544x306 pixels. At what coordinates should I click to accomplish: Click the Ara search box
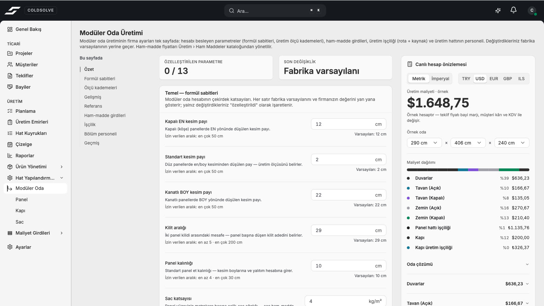pyautogui.click(x=275, y=11)
